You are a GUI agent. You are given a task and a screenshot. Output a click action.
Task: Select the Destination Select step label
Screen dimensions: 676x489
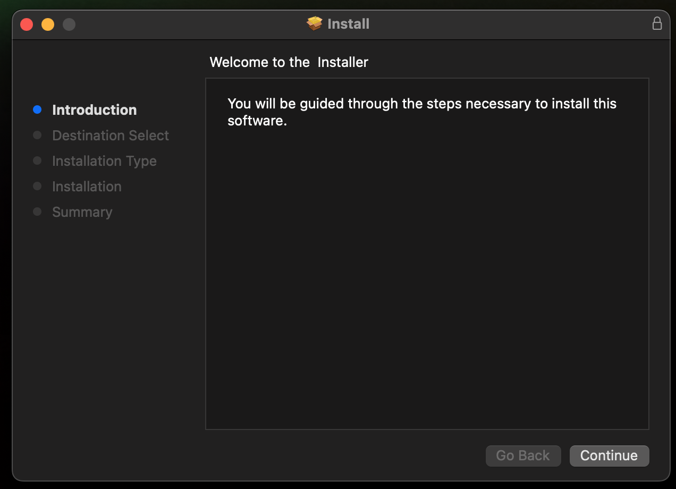tap(111, 136)
